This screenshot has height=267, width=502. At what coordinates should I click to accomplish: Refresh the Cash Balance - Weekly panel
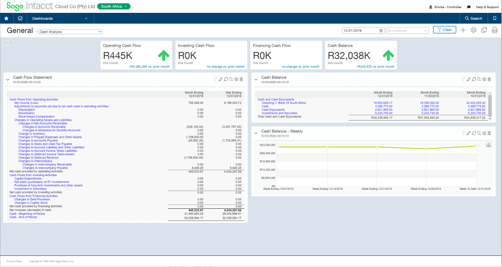pyautogui.click(x=473, y=133)
